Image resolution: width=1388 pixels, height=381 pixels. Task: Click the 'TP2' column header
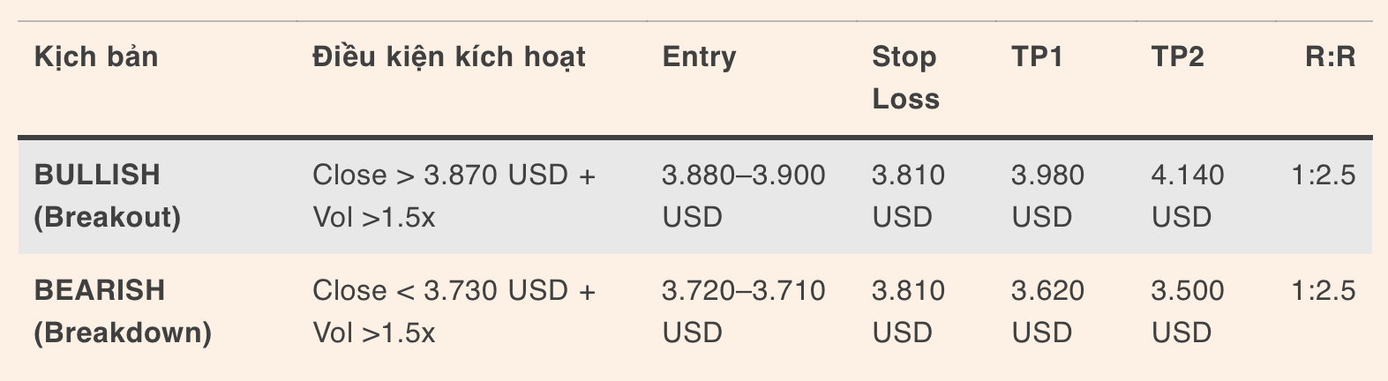click(1177, 57)
